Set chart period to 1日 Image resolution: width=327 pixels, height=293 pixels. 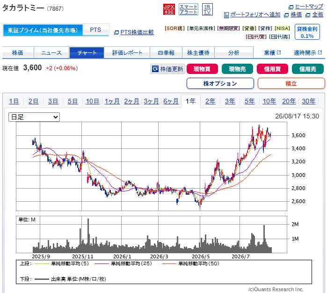(14, 101)
